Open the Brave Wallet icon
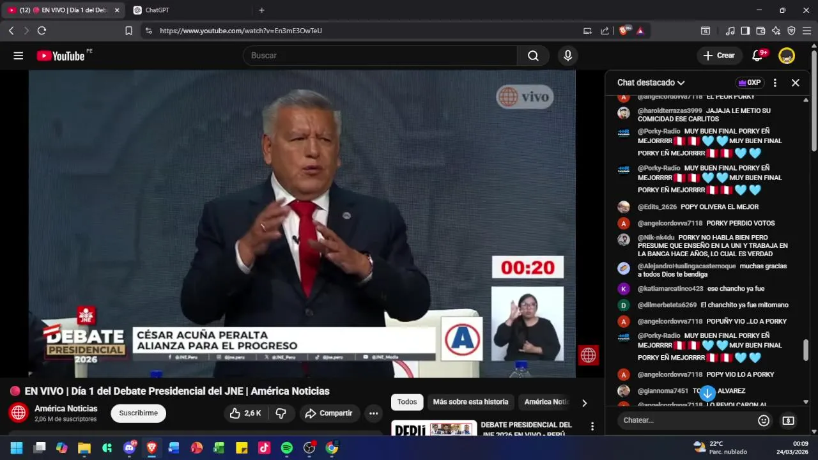 (760, 31)
